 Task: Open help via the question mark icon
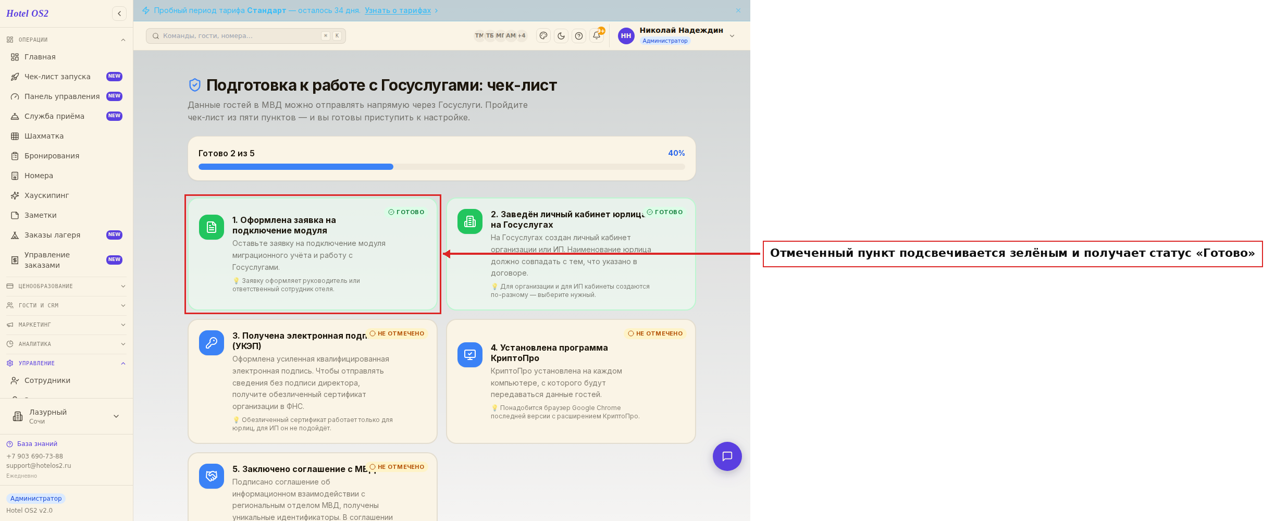pos(579,36)
